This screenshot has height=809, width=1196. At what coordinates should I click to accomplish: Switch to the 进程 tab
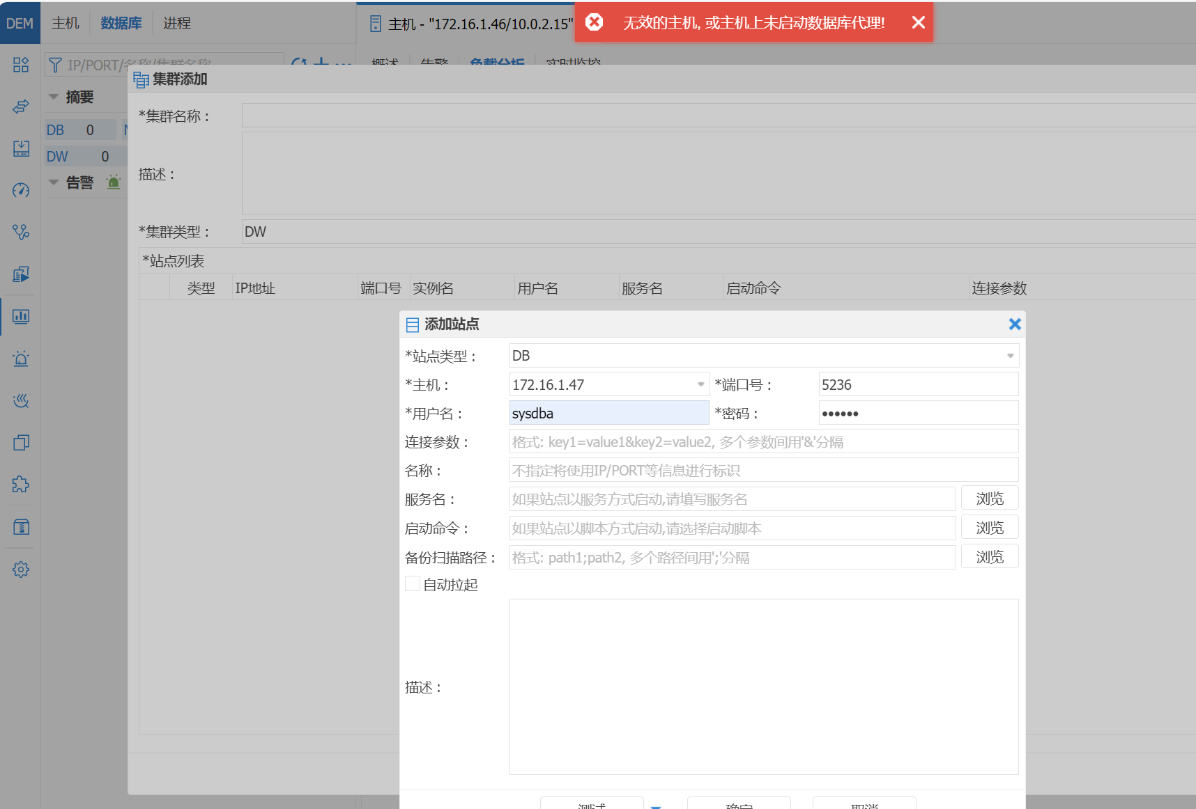177,23
